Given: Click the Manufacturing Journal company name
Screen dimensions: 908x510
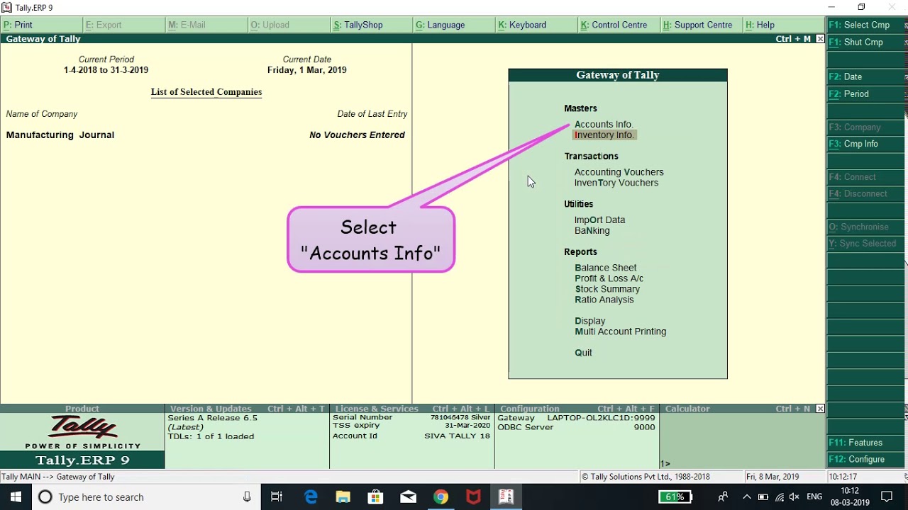Looking at the screenshot, I should coord(60,135).
